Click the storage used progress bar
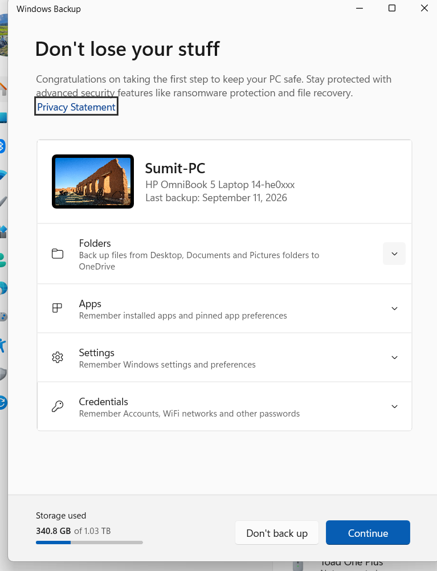 (89, 543)
